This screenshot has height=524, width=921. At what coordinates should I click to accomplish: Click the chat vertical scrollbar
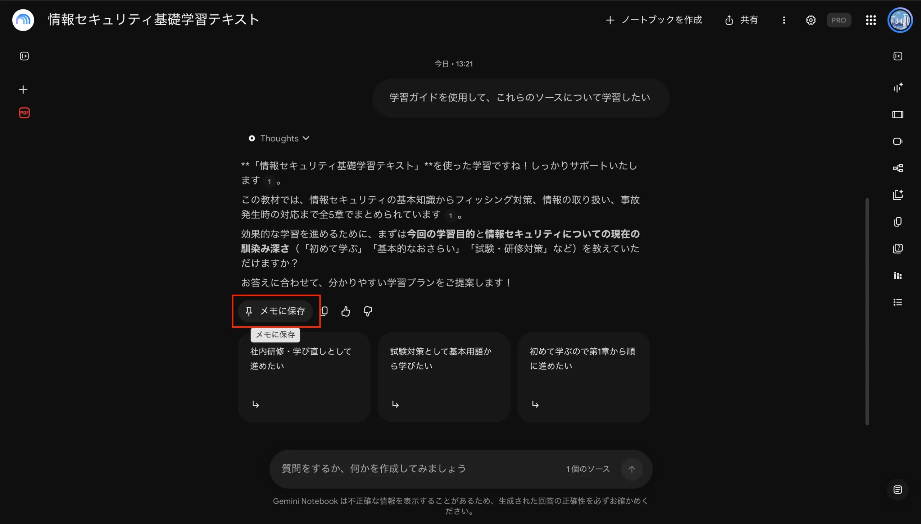(x=867, y=311)
